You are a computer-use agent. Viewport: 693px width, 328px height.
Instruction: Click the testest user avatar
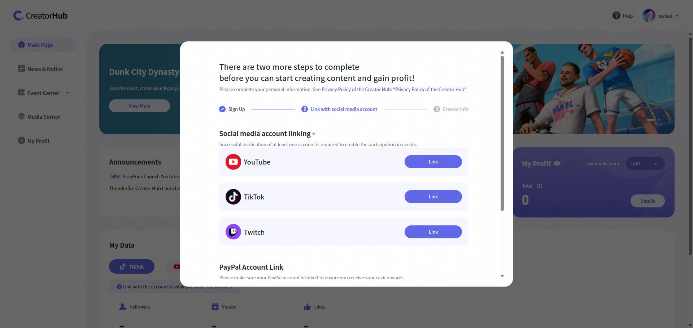click(649, 15)
